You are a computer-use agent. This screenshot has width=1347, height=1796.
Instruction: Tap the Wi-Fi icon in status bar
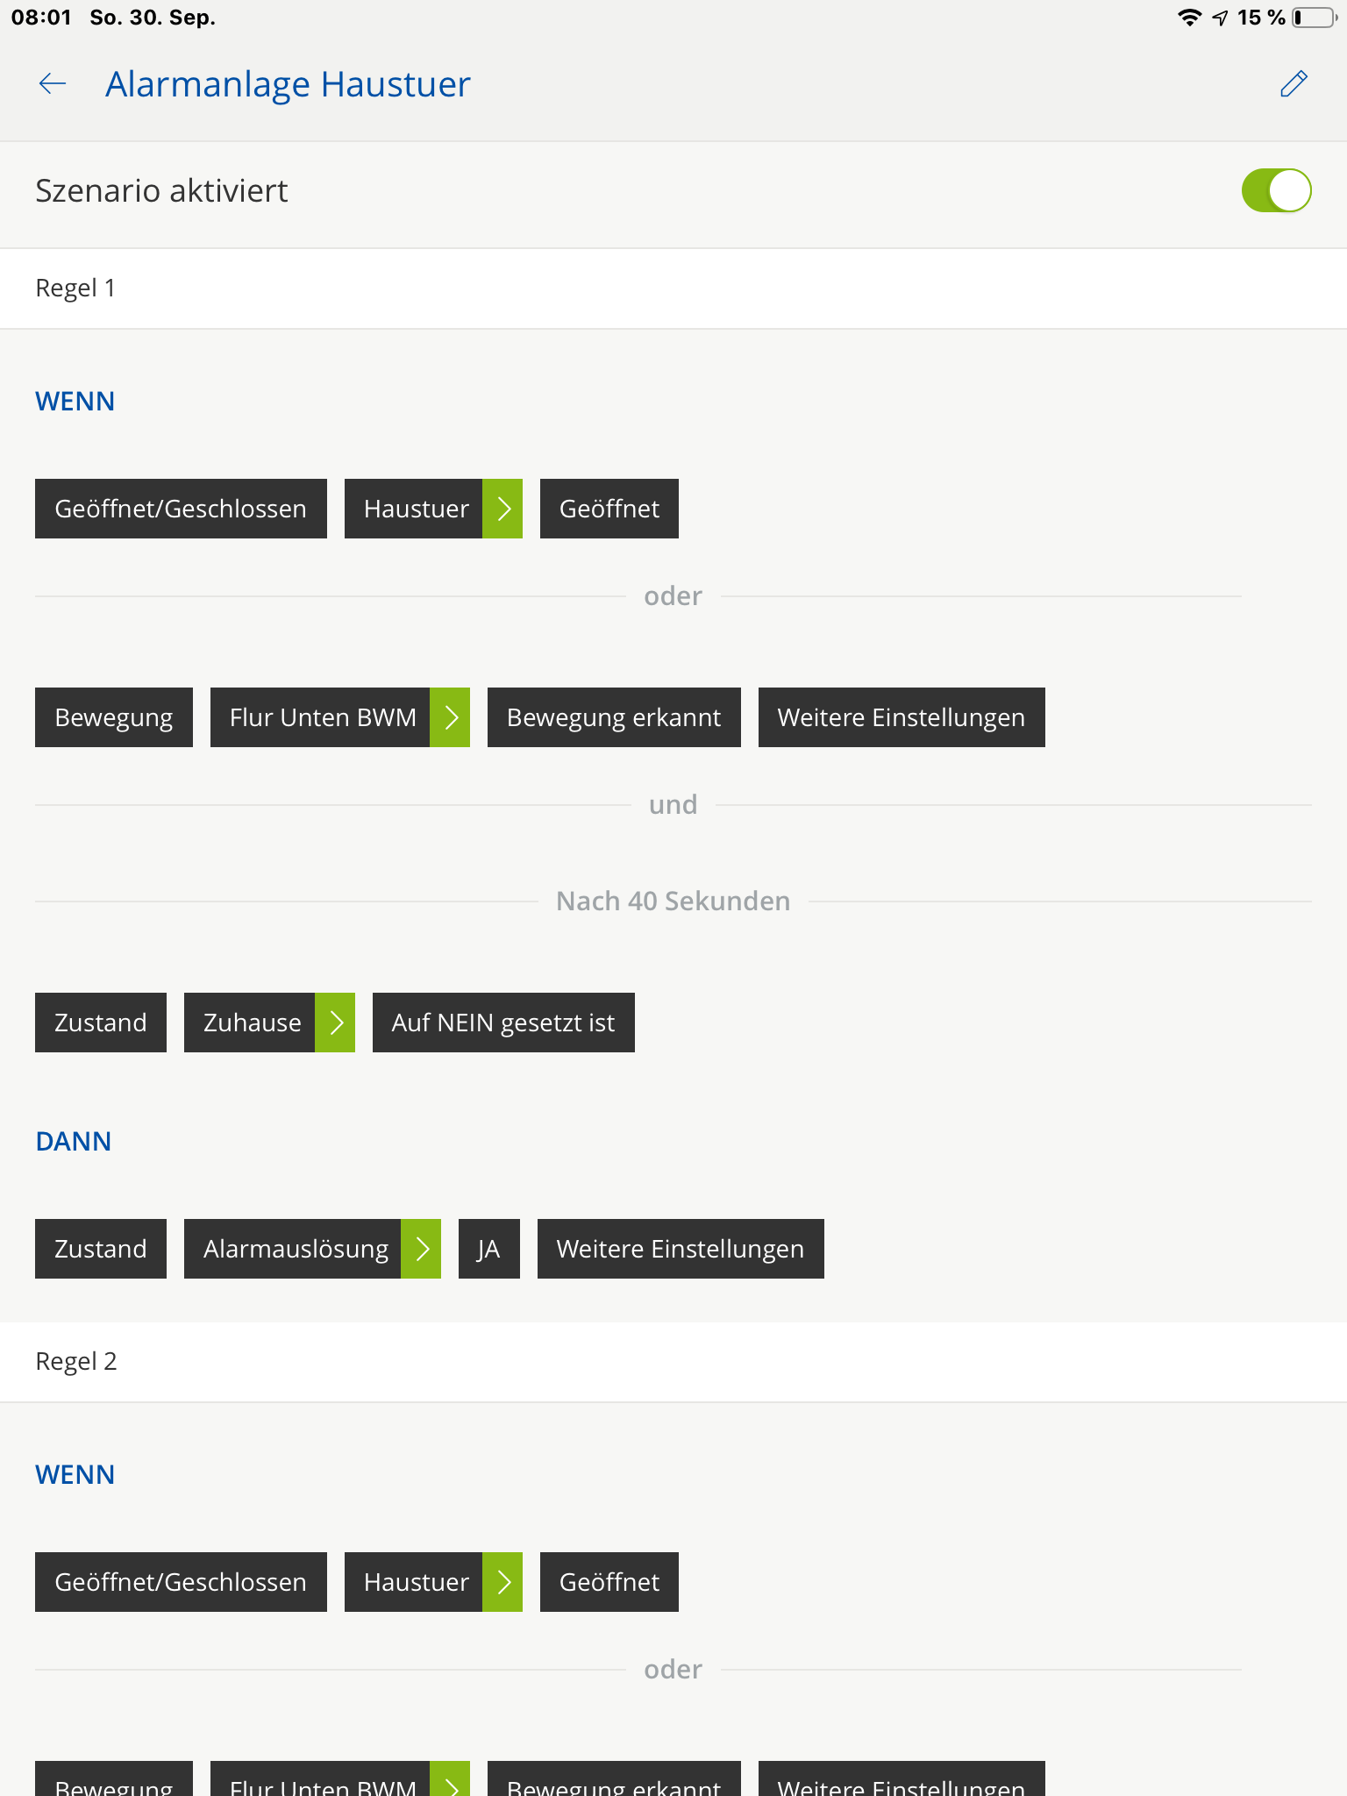click(x=1188, y=18)
